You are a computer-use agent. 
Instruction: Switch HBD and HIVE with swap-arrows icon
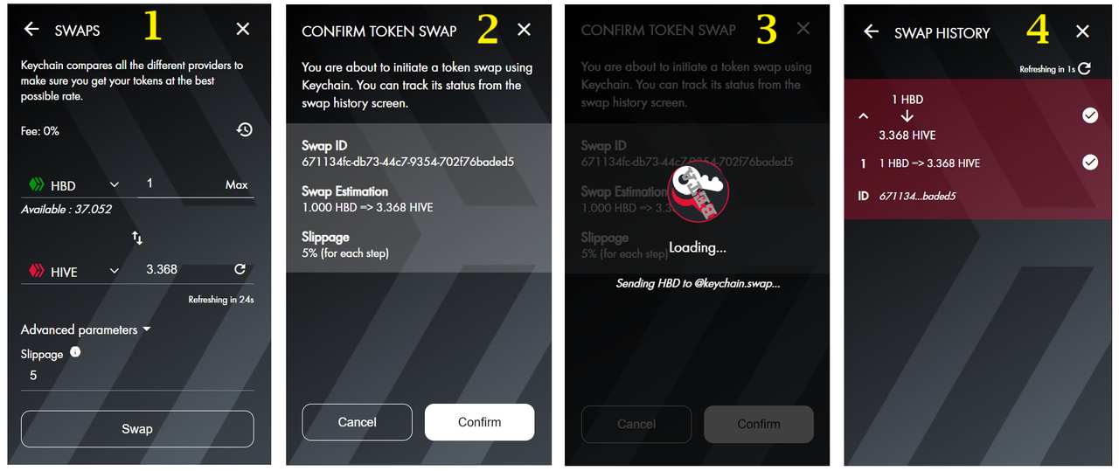pyautogui.click(x=137, y=237)
